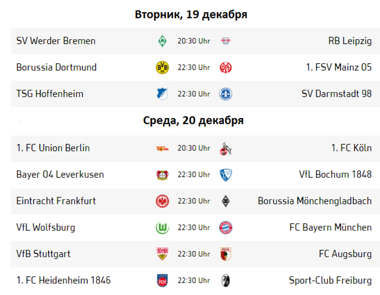Select the Borussia Dortmund BVB yellow badge
Screen dimensions: 380x295
click(x=162, y=68)
